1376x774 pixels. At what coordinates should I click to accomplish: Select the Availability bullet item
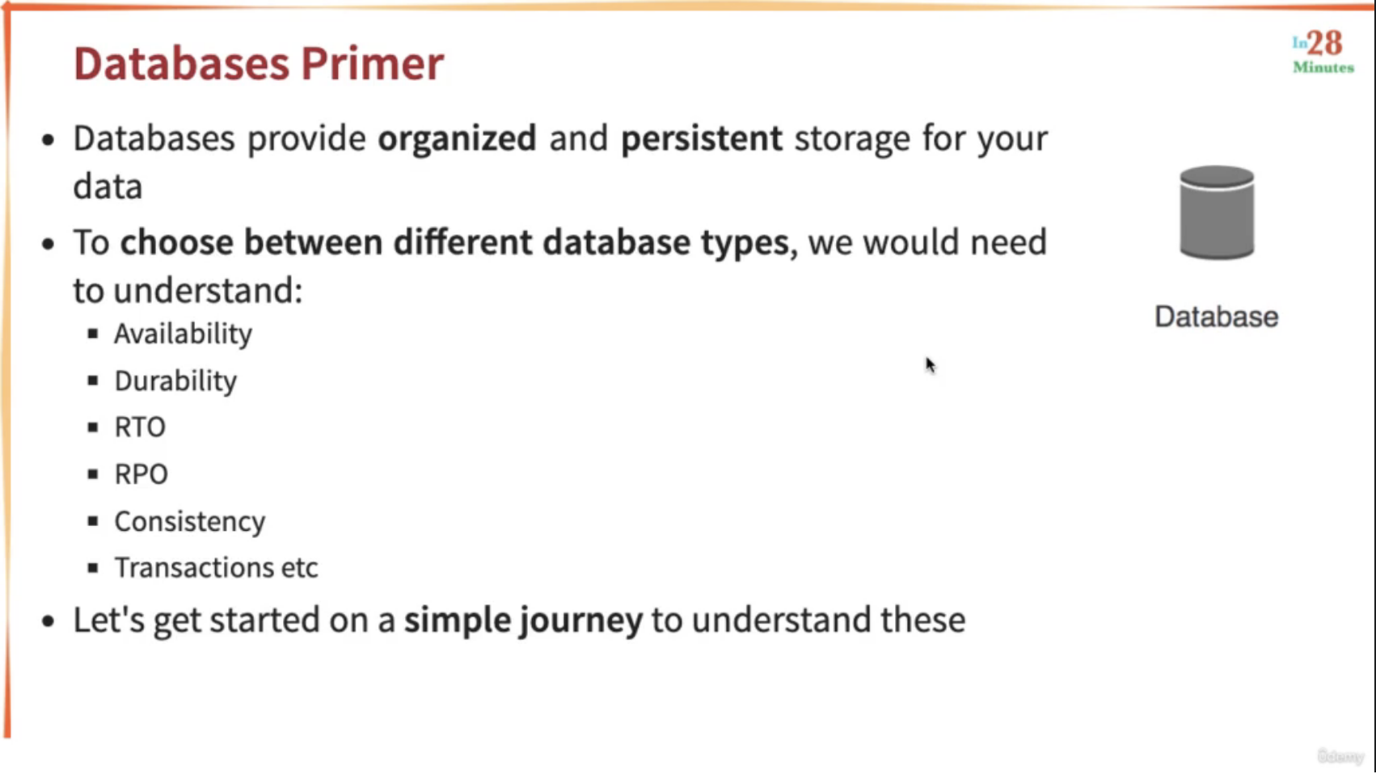click(183, 334)
